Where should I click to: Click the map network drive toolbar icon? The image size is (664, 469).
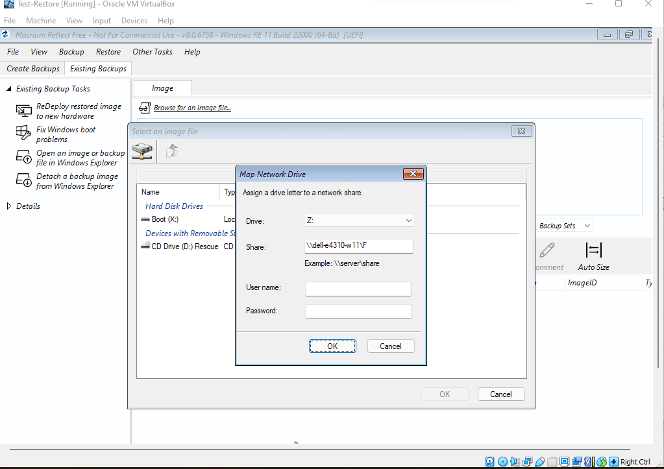(x=142, y=151)
